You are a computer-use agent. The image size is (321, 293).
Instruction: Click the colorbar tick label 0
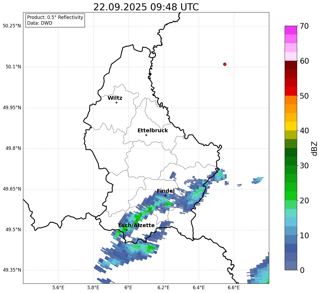tap(302, 270)
